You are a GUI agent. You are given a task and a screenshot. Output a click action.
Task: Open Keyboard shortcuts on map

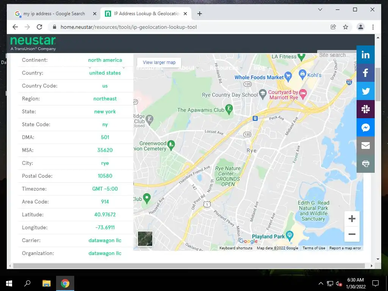click(236, 248)
